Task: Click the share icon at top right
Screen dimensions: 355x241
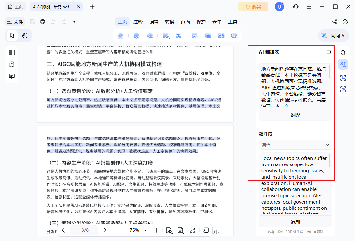Action: [x=334, y=22]
